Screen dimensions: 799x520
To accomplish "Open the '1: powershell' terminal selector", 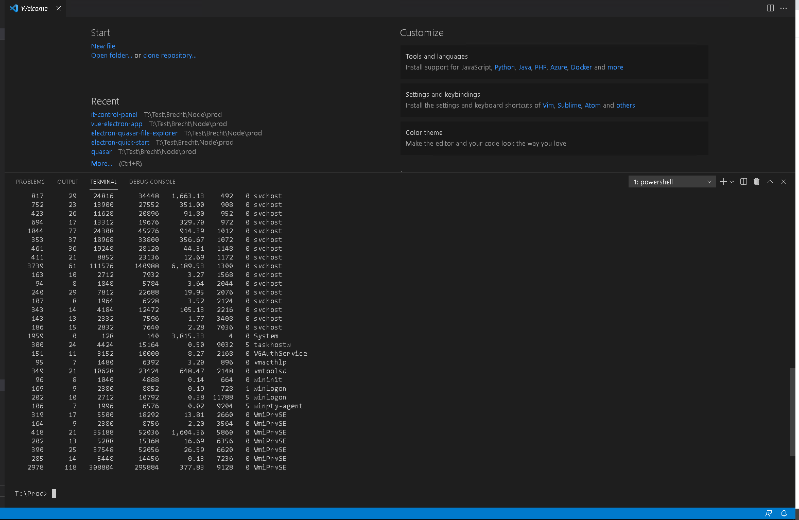I will (x=669, y=181).
